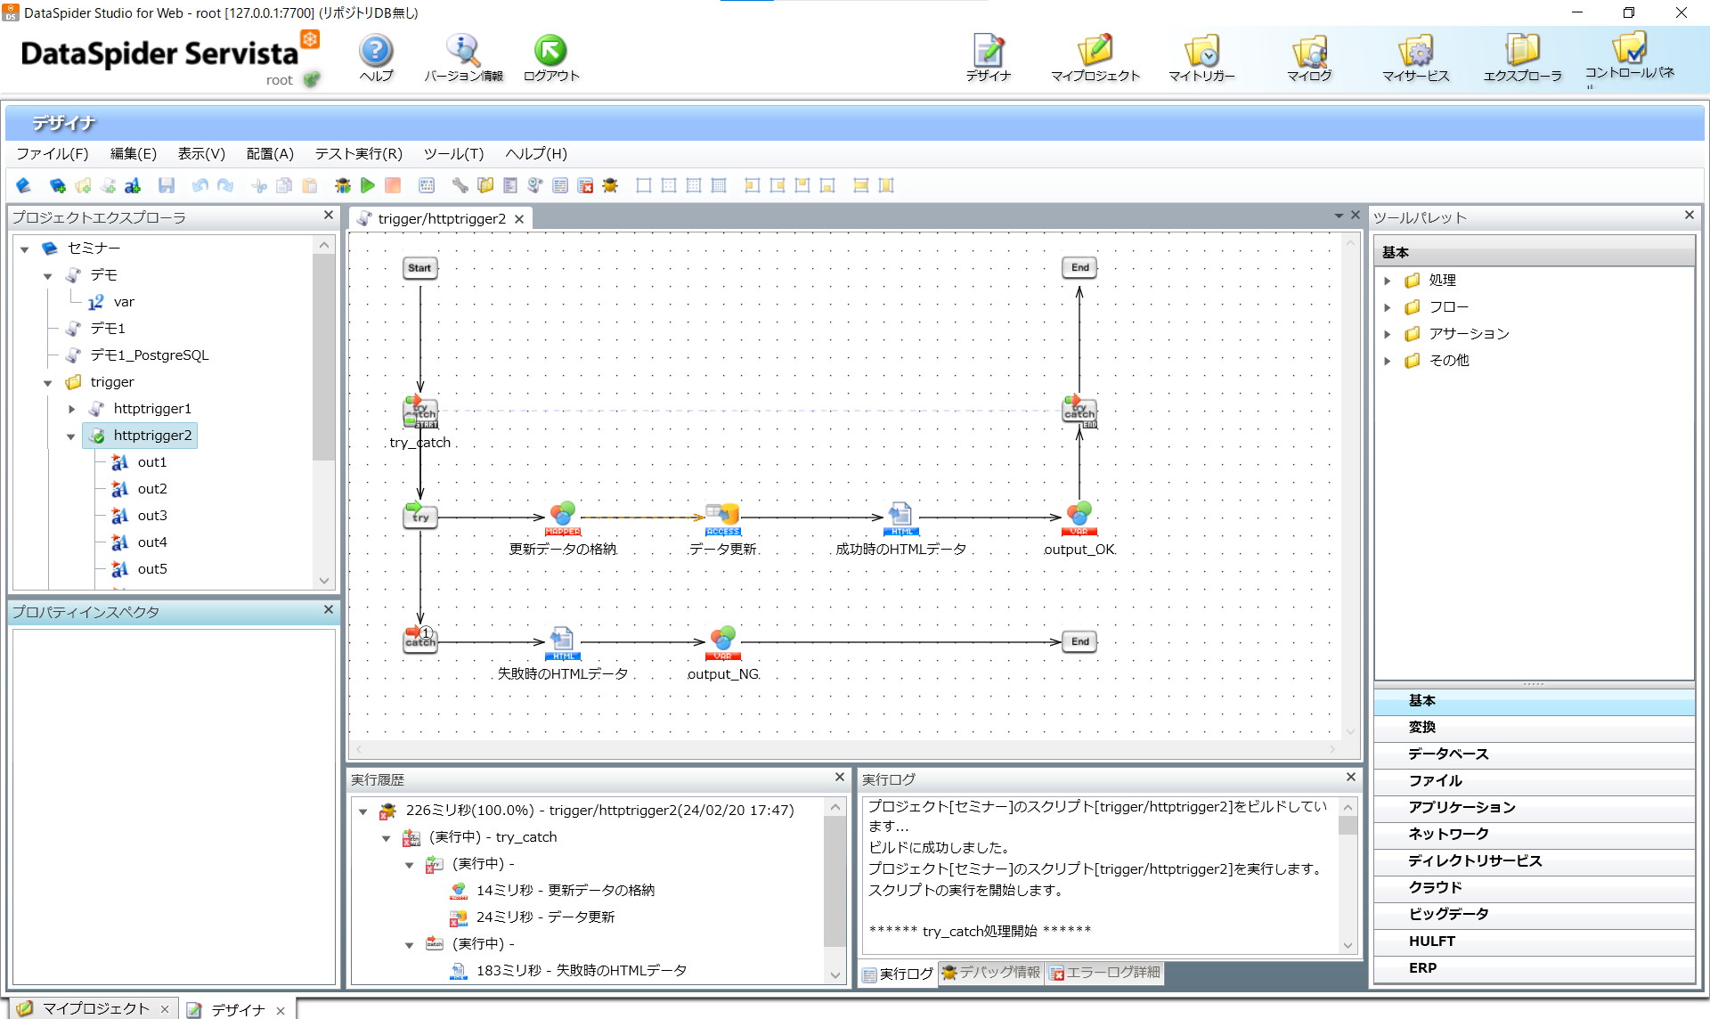The height and width of the screenshot is (1019, 1710).
Task: Switch to the エラーログ詳細 tab
Action: pos(1105,973)
